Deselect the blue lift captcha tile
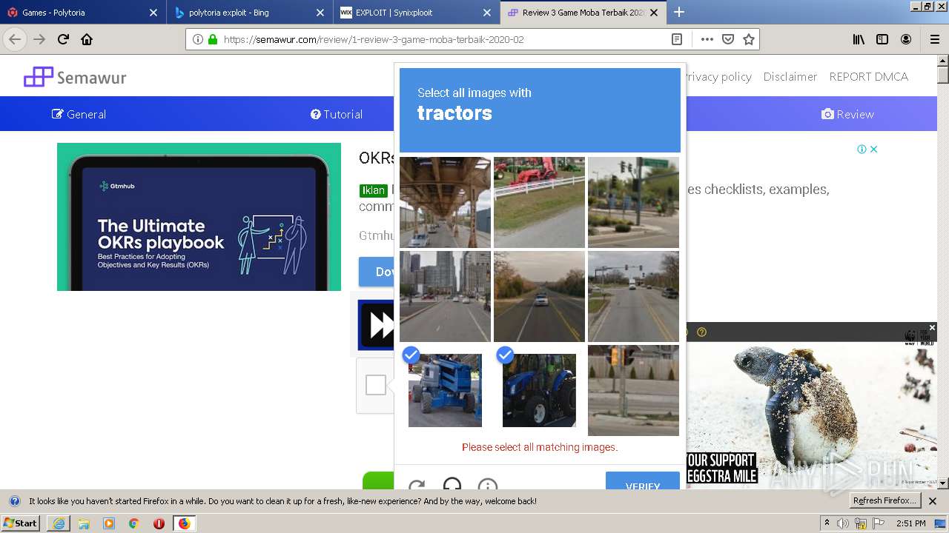The width and height of the screenshot is (949, 533). pyautogui.click(x=445, y=390)
